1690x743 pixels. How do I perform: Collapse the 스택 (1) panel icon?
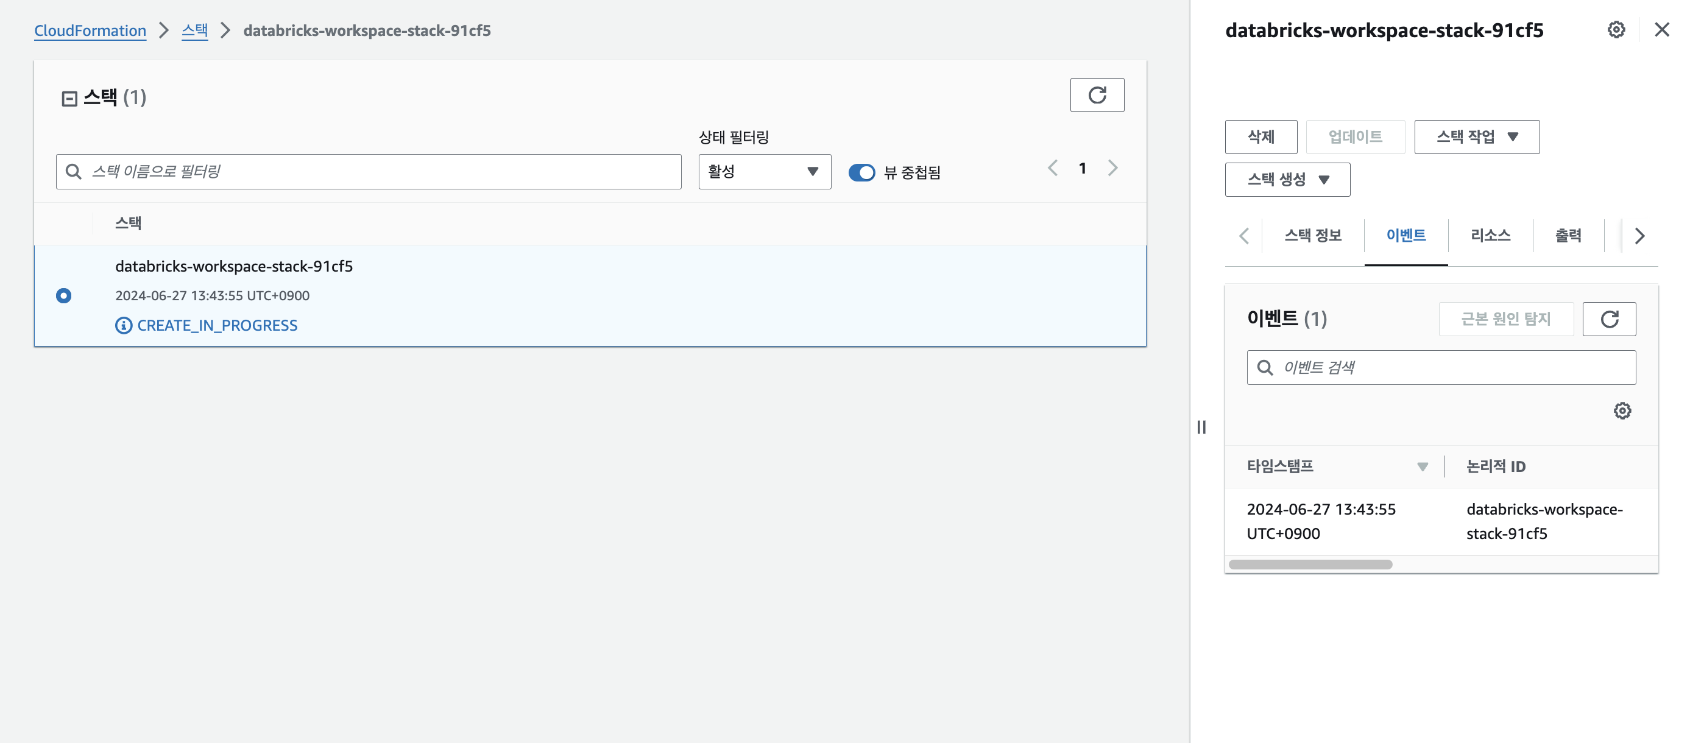pyautogui.click(x=69, y=99)
